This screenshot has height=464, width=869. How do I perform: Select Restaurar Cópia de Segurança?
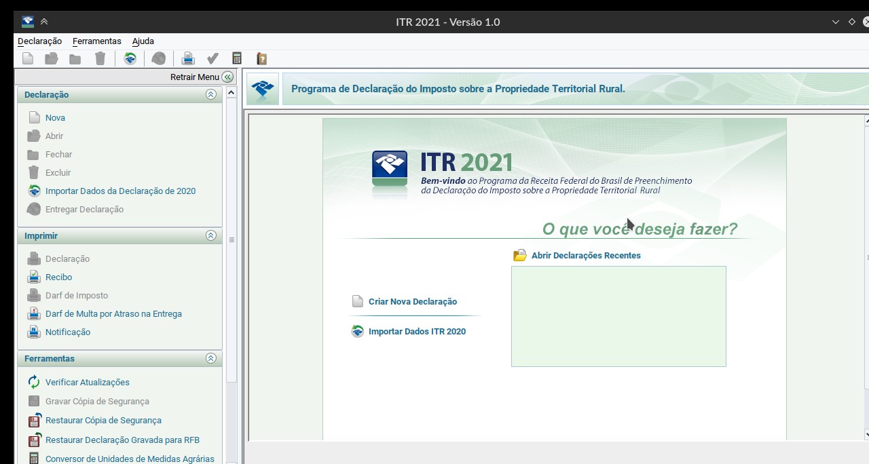click(x=103, y=420)
